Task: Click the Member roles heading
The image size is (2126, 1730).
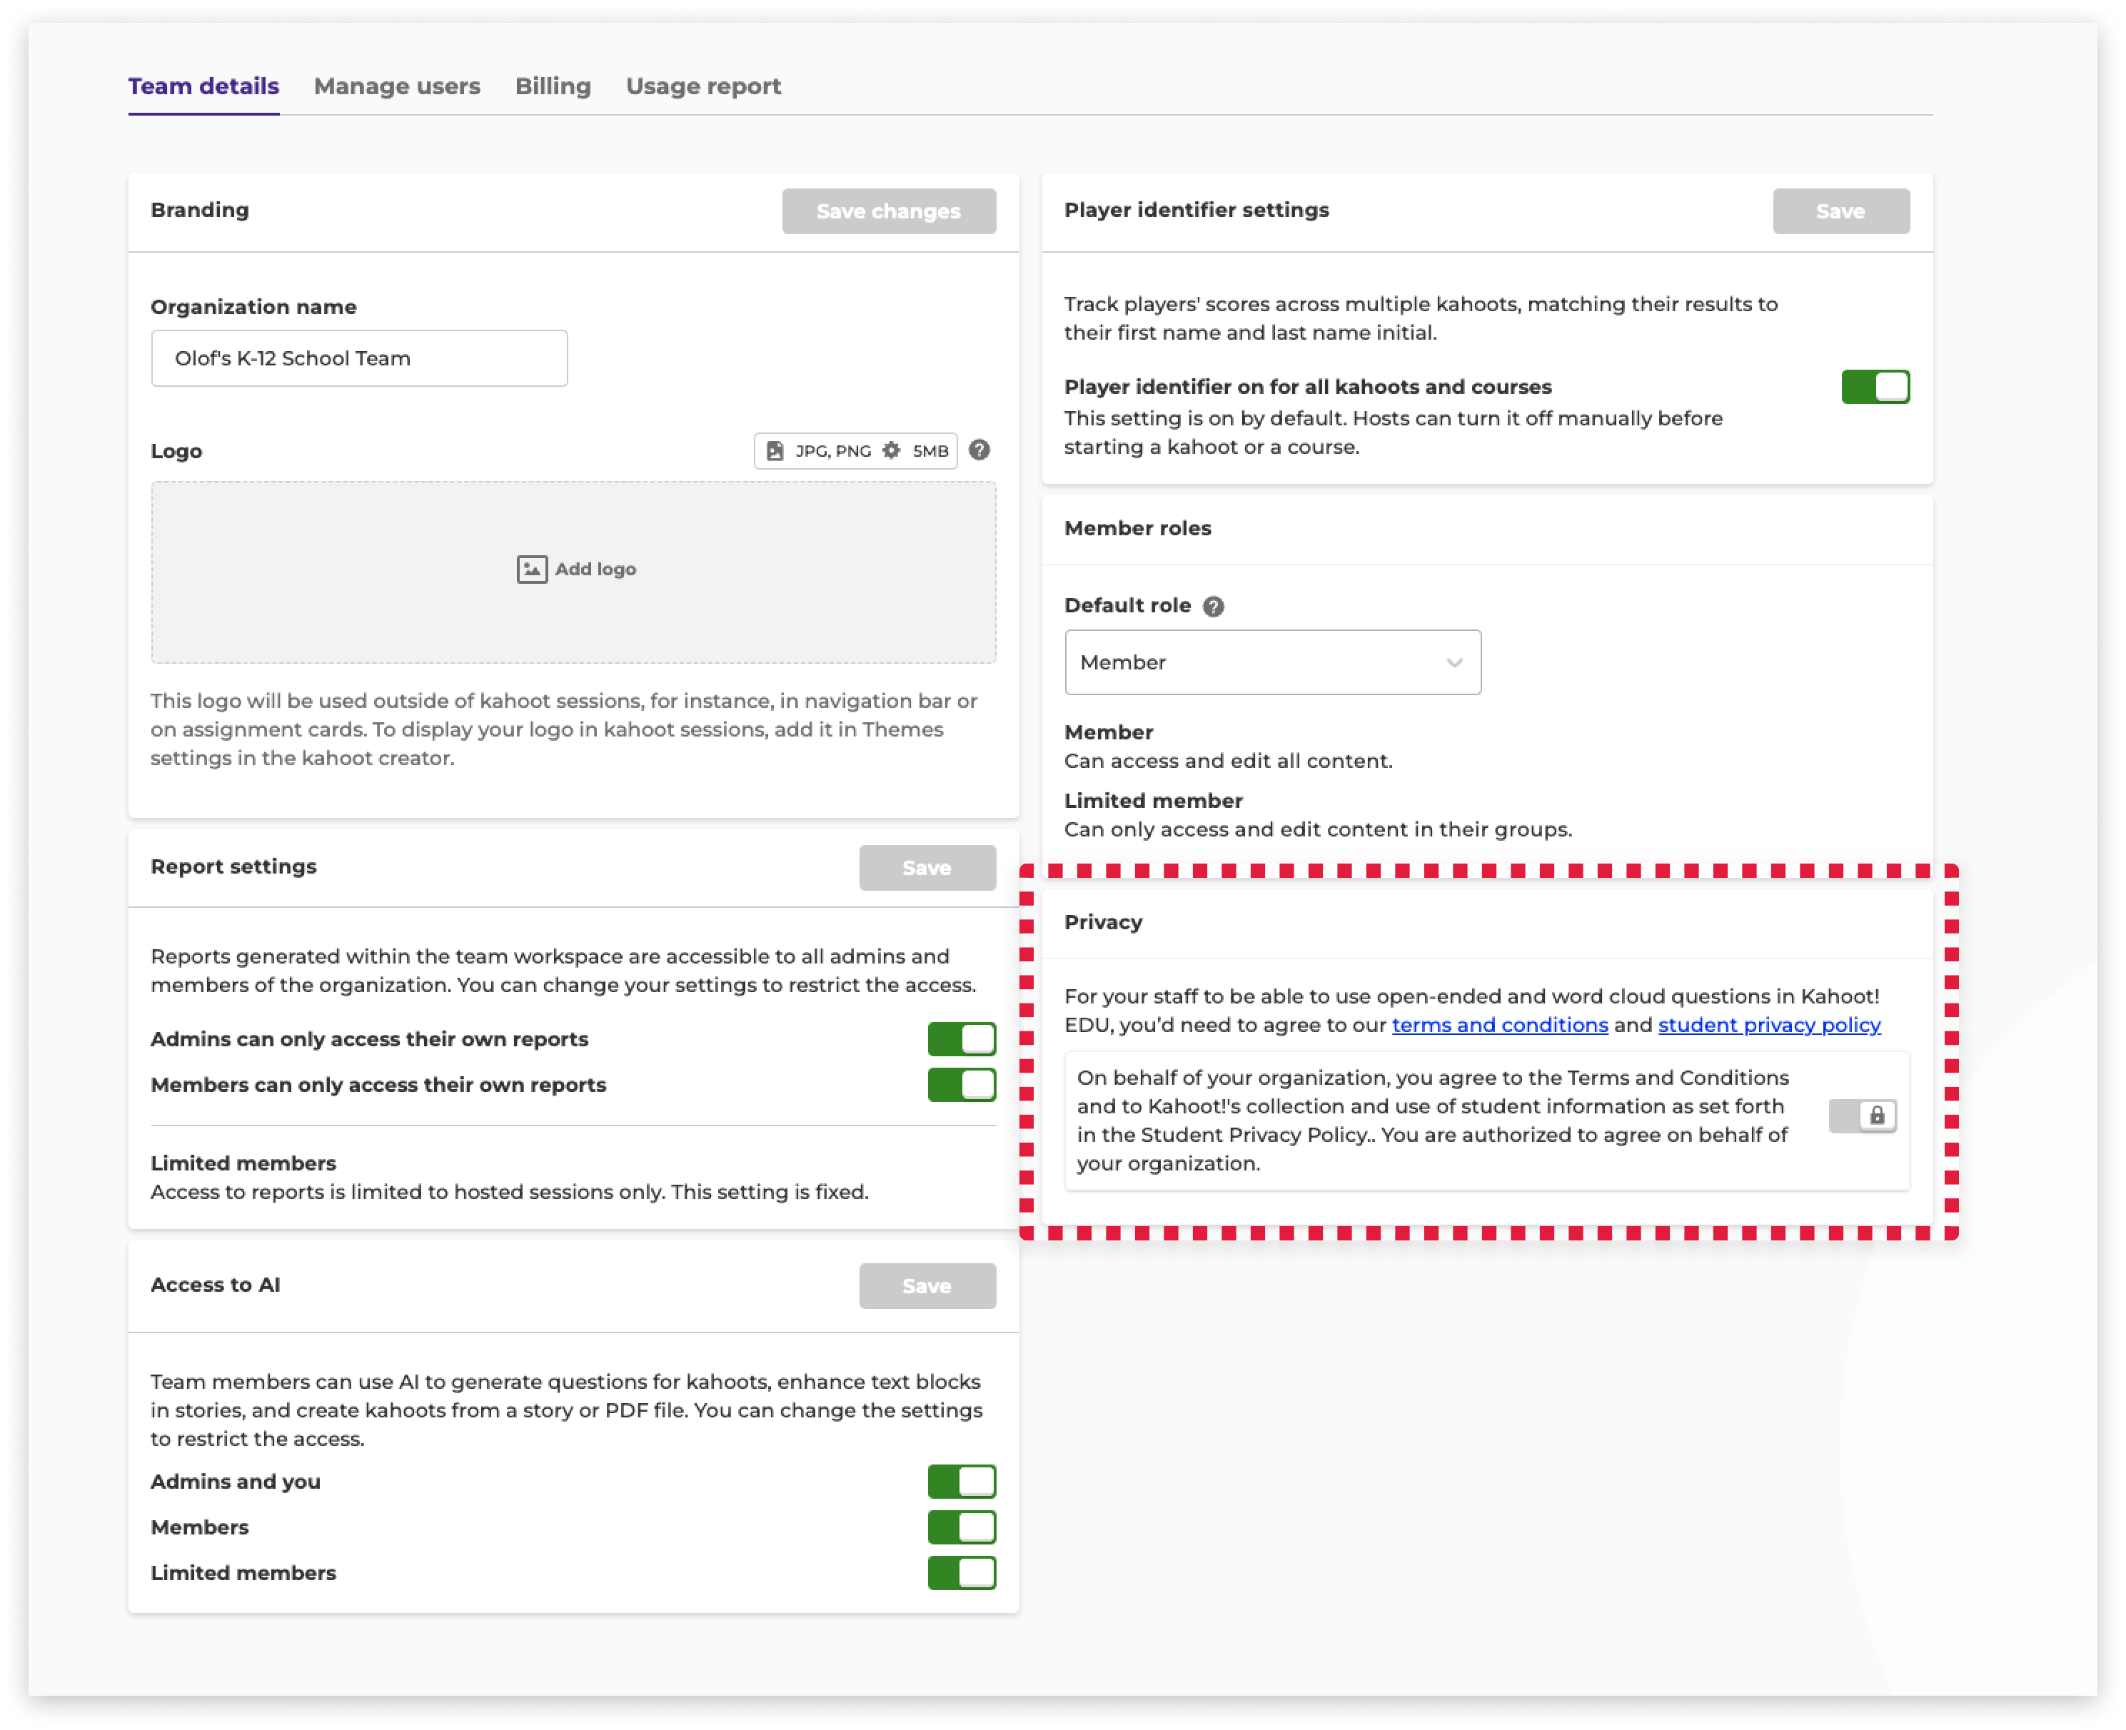Action: point(1137,528)
